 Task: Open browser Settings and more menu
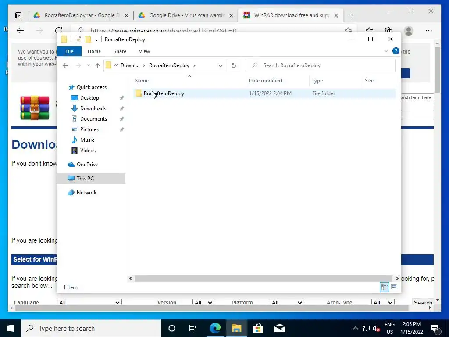pyautogui.click(x=429, y=31)
